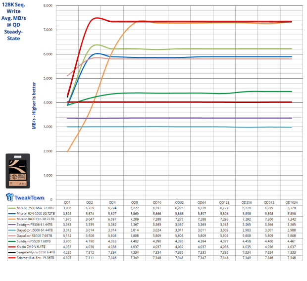Image resolution: width=307 pixels, height=281 pixels.
Task: Select the 'DapuStor R5100 7.68TB' row label
Action: [35, 236]
